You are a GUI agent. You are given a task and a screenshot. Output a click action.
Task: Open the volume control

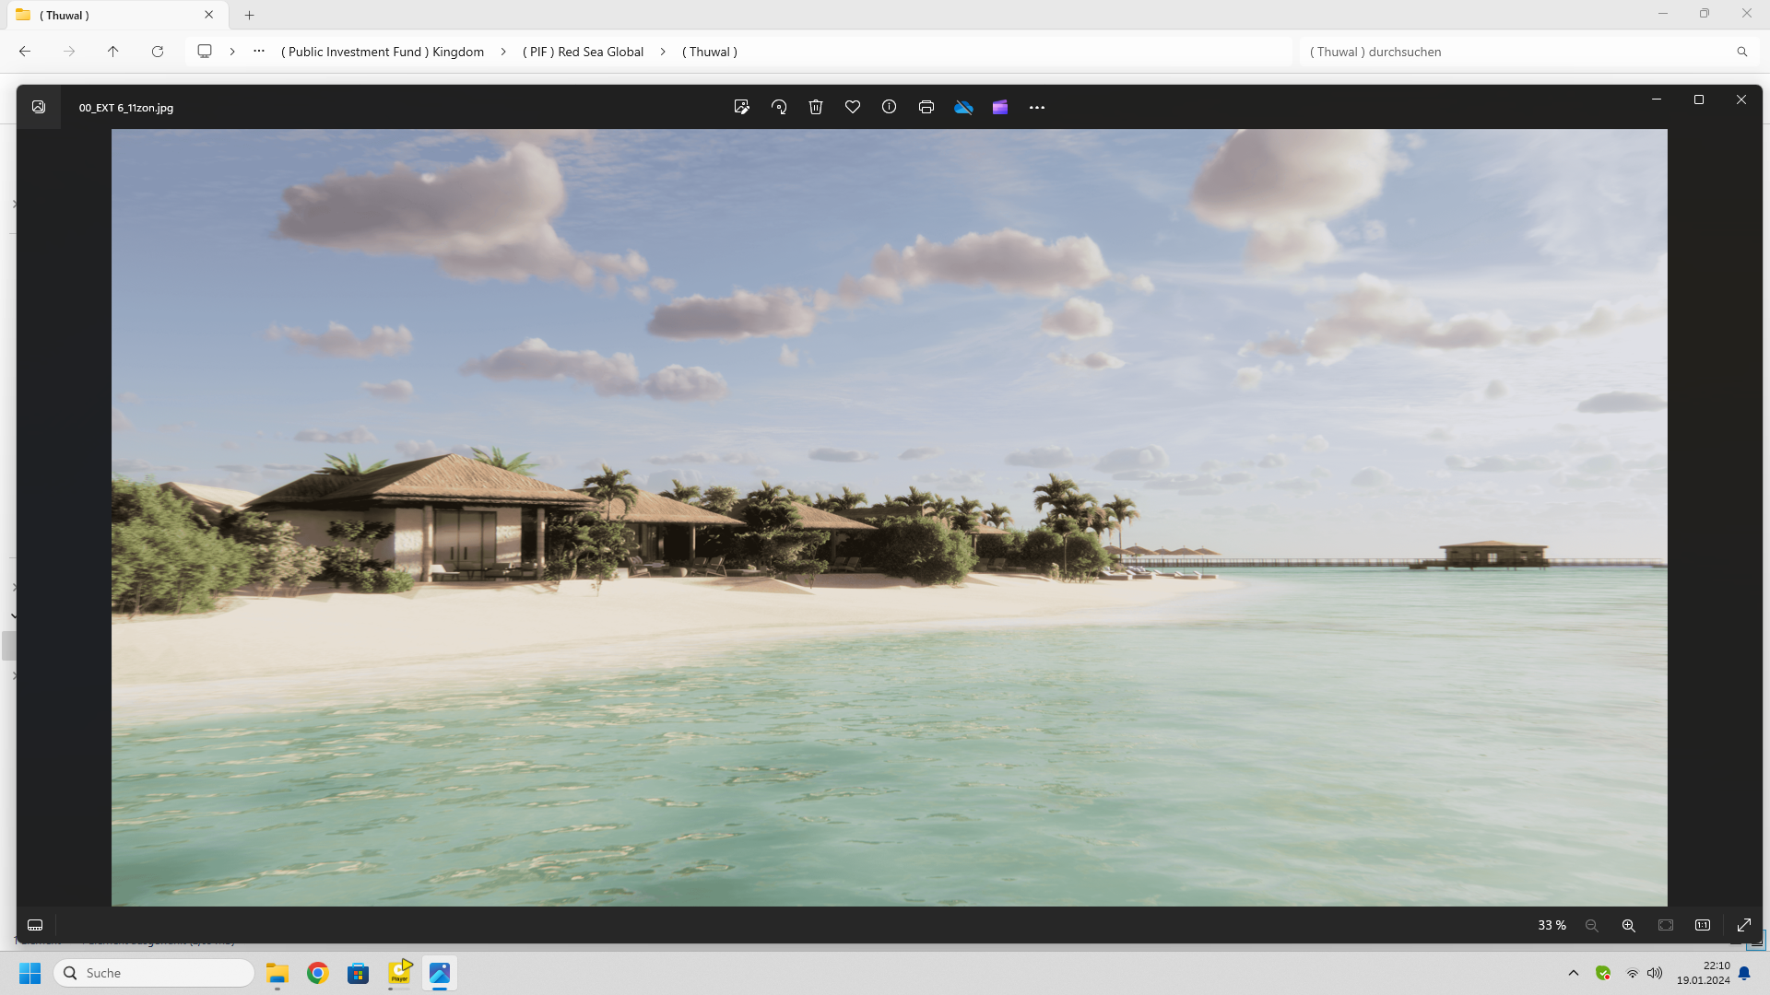click(1655, 973)
